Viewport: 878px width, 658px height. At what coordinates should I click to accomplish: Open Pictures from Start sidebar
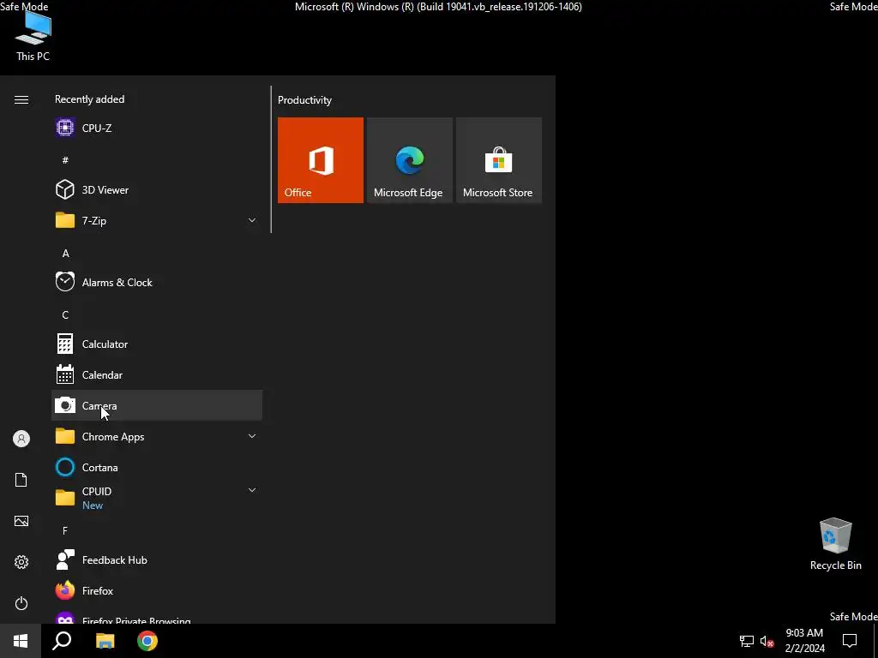[21, 521]
